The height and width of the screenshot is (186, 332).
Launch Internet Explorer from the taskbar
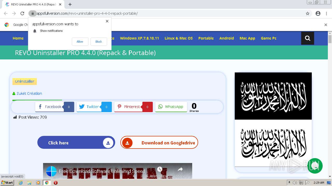coord(20,183)
